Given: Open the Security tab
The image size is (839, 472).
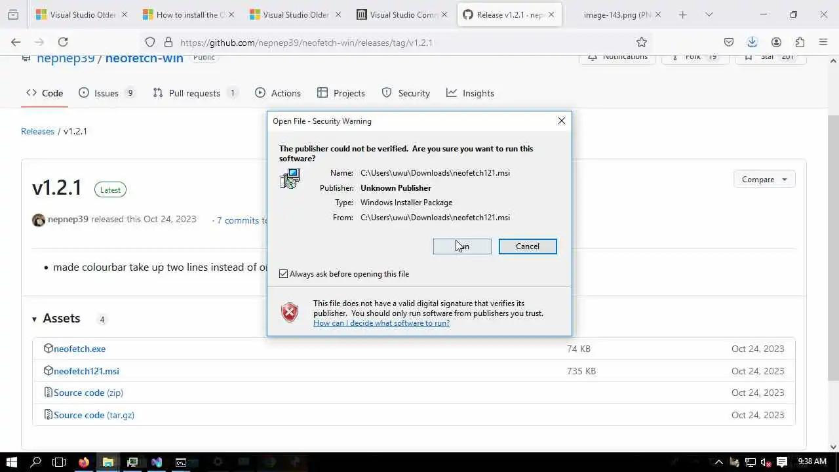Looking at the screenshot, I should [406, 93].
